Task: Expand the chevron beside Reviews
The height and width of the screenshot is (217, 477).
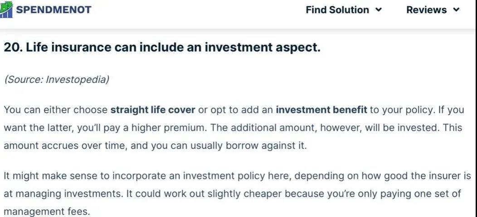Action: (x=456, y=9)
